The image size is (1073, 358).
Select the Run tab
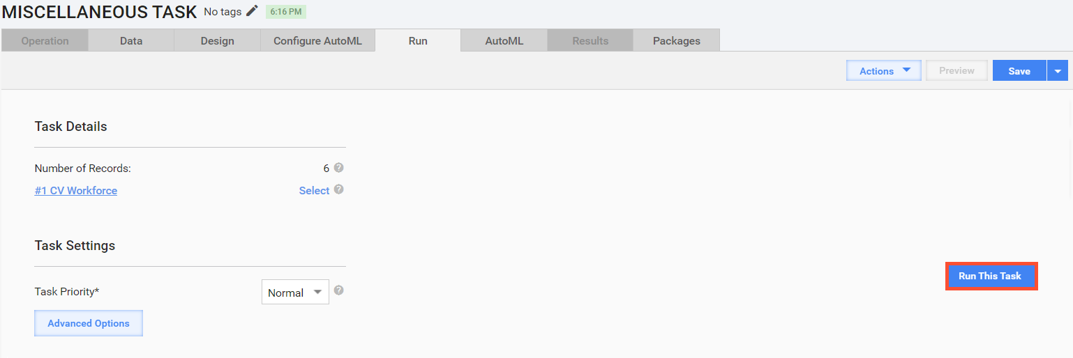418,40
